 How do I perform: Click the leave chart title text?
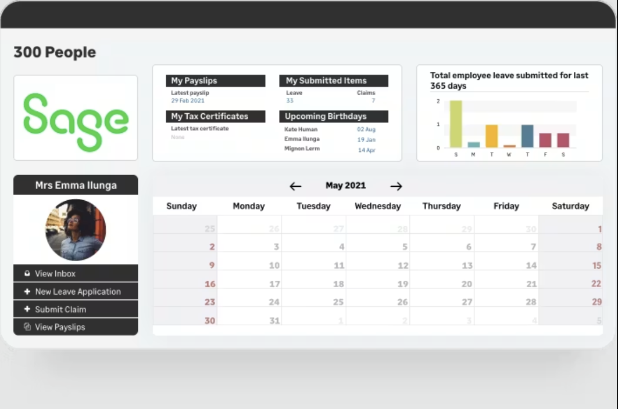(509, 80)
